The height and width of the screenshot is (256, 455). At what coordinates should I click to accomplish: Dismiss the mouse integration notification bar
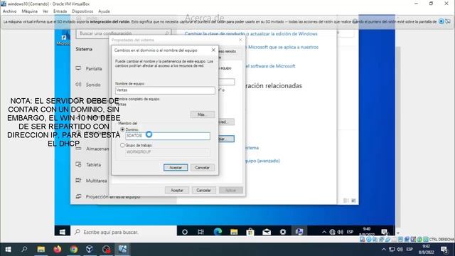(x=441, y=21)
